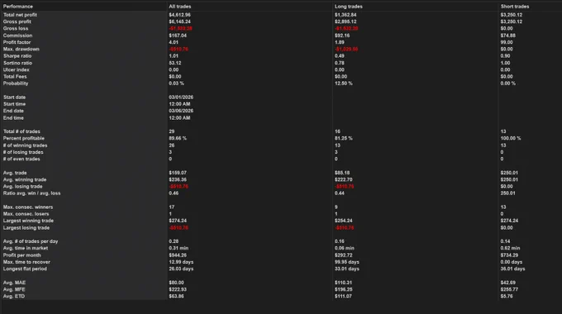Select the 'Longest flat period' label
This screenshot has width=562, height=314.
(25, 269)
